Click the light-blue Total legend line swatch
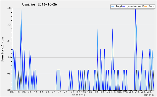The height and width of the screenshot is (97, 157). [113, 7]
